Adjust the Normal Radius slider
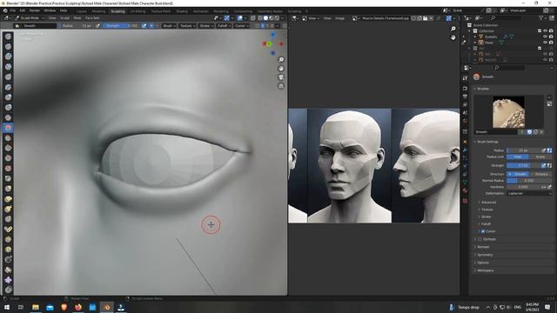 (x=529, y=181)
